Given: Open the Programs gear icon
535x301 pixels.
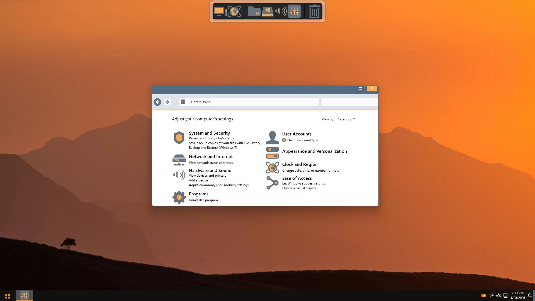Looking at the screenshot, I should (179, 197).
